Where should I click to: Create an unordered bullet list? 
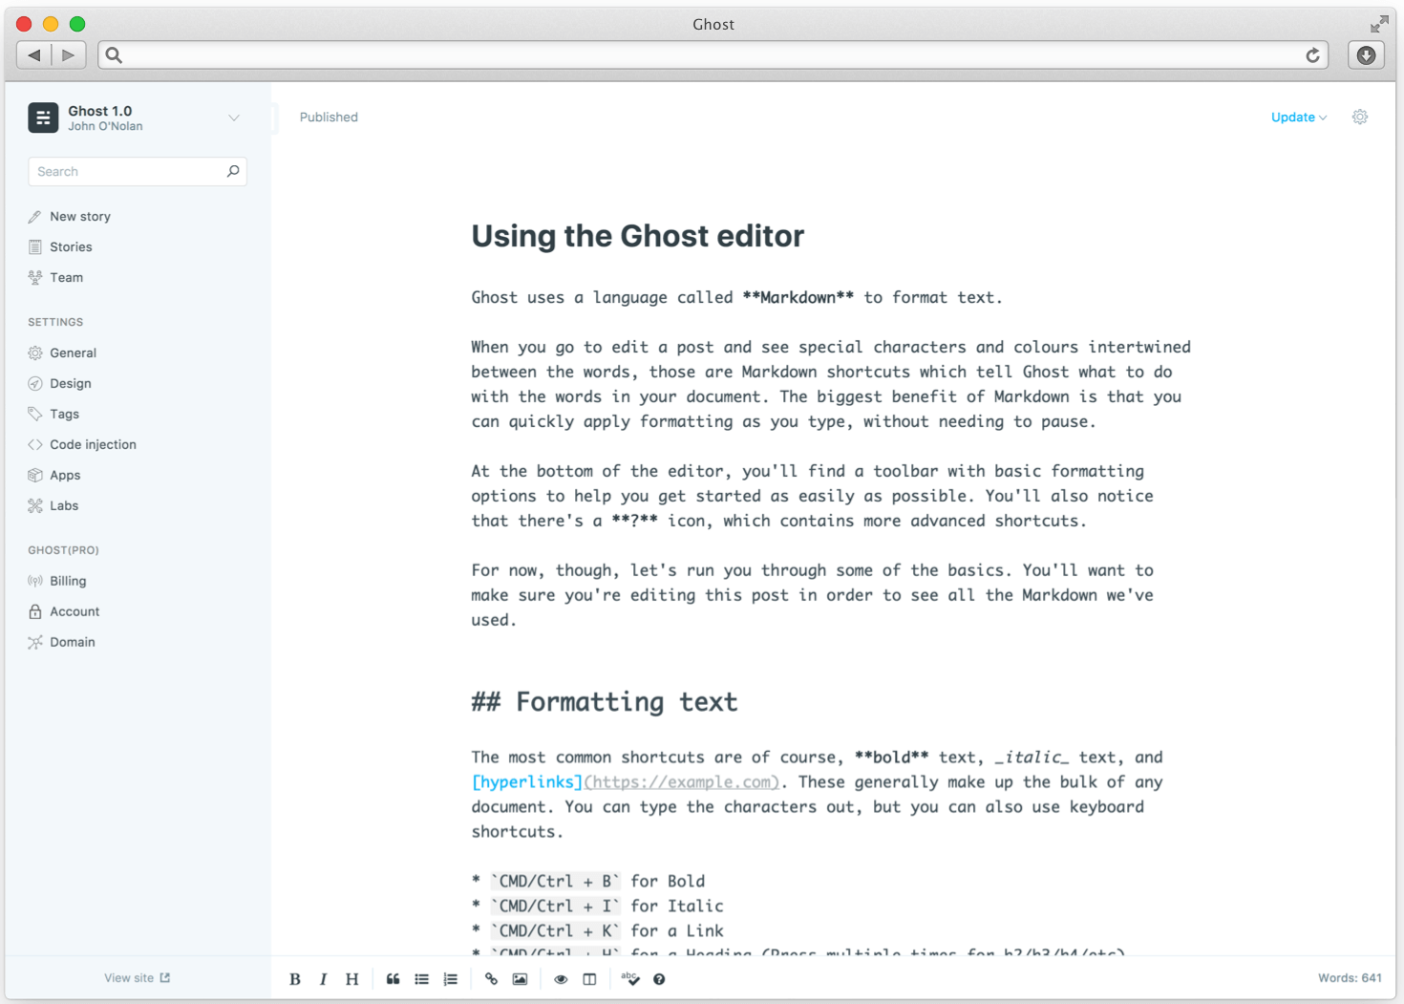421,979
